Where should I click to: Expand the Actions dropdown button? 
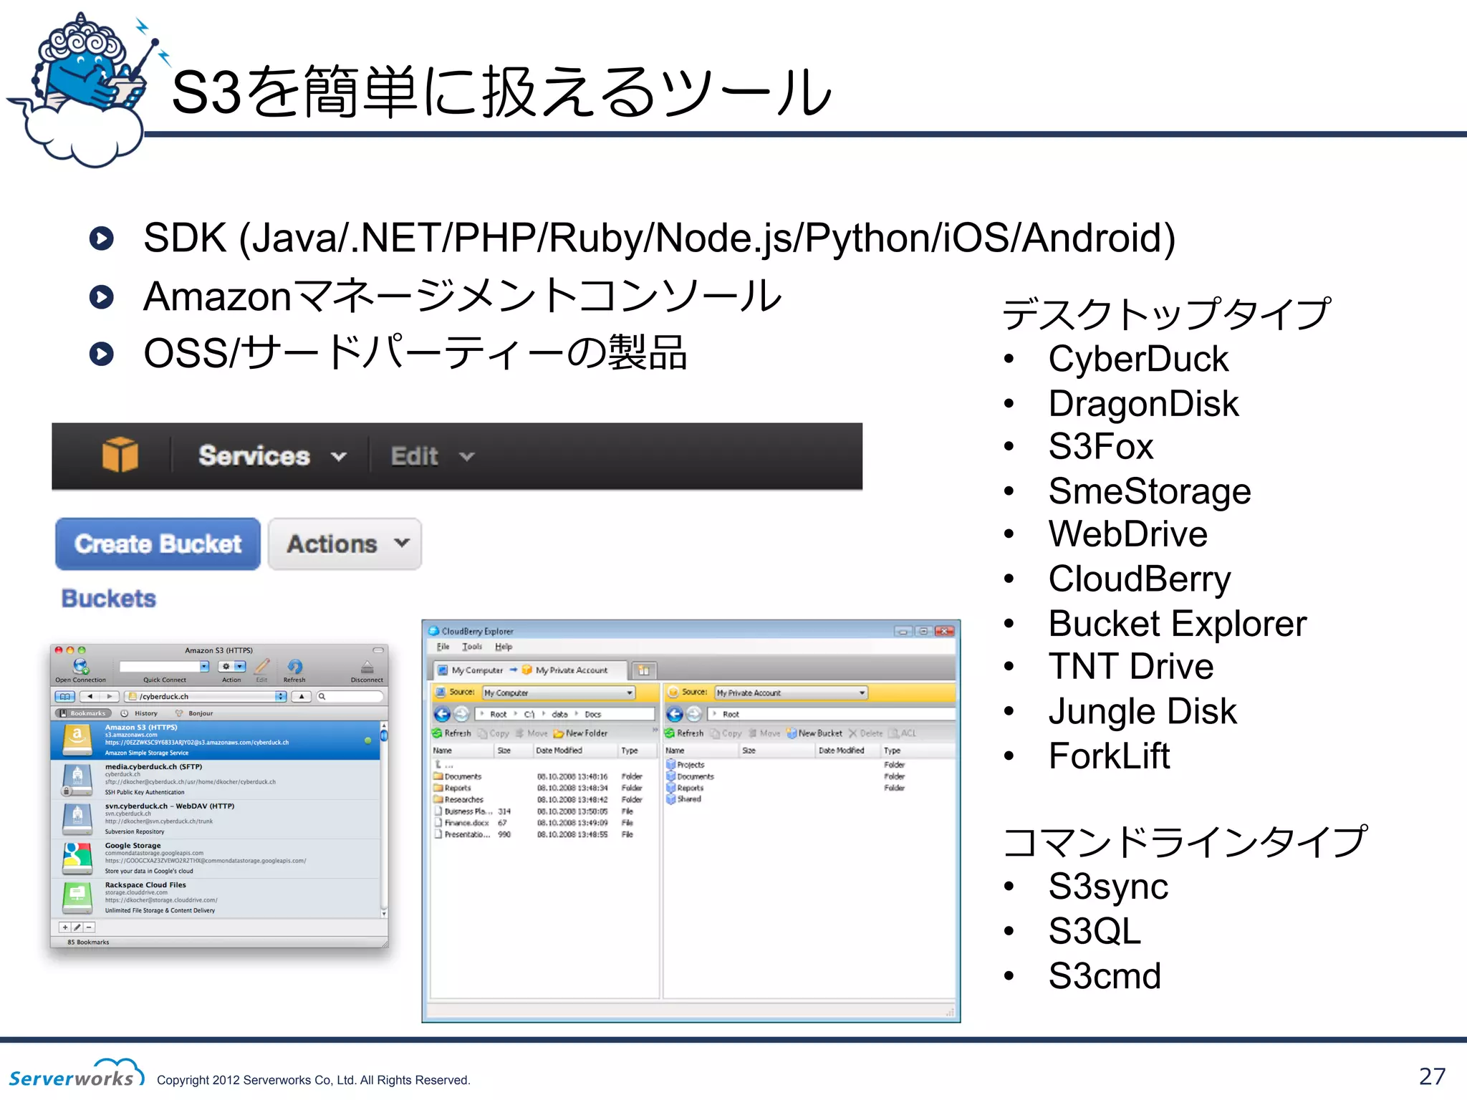point(345,544)
